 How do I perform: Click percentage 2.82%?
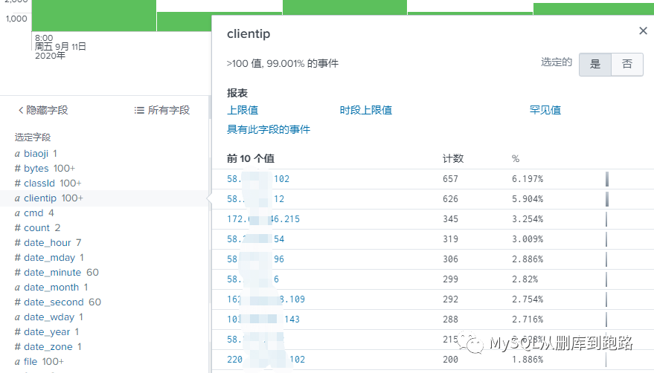525,279
